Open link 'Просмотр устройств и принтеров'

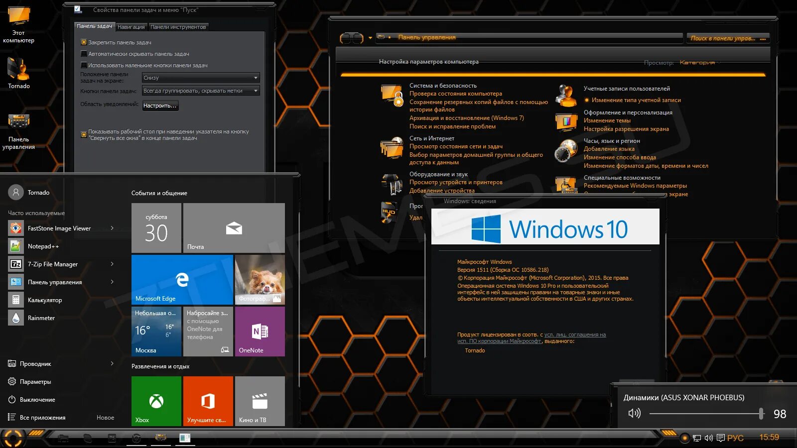(456, 182)
